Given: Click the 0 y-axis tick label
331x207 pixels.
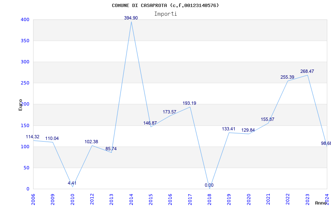Looking at the screenshot, I should click(x=28, y=189).
